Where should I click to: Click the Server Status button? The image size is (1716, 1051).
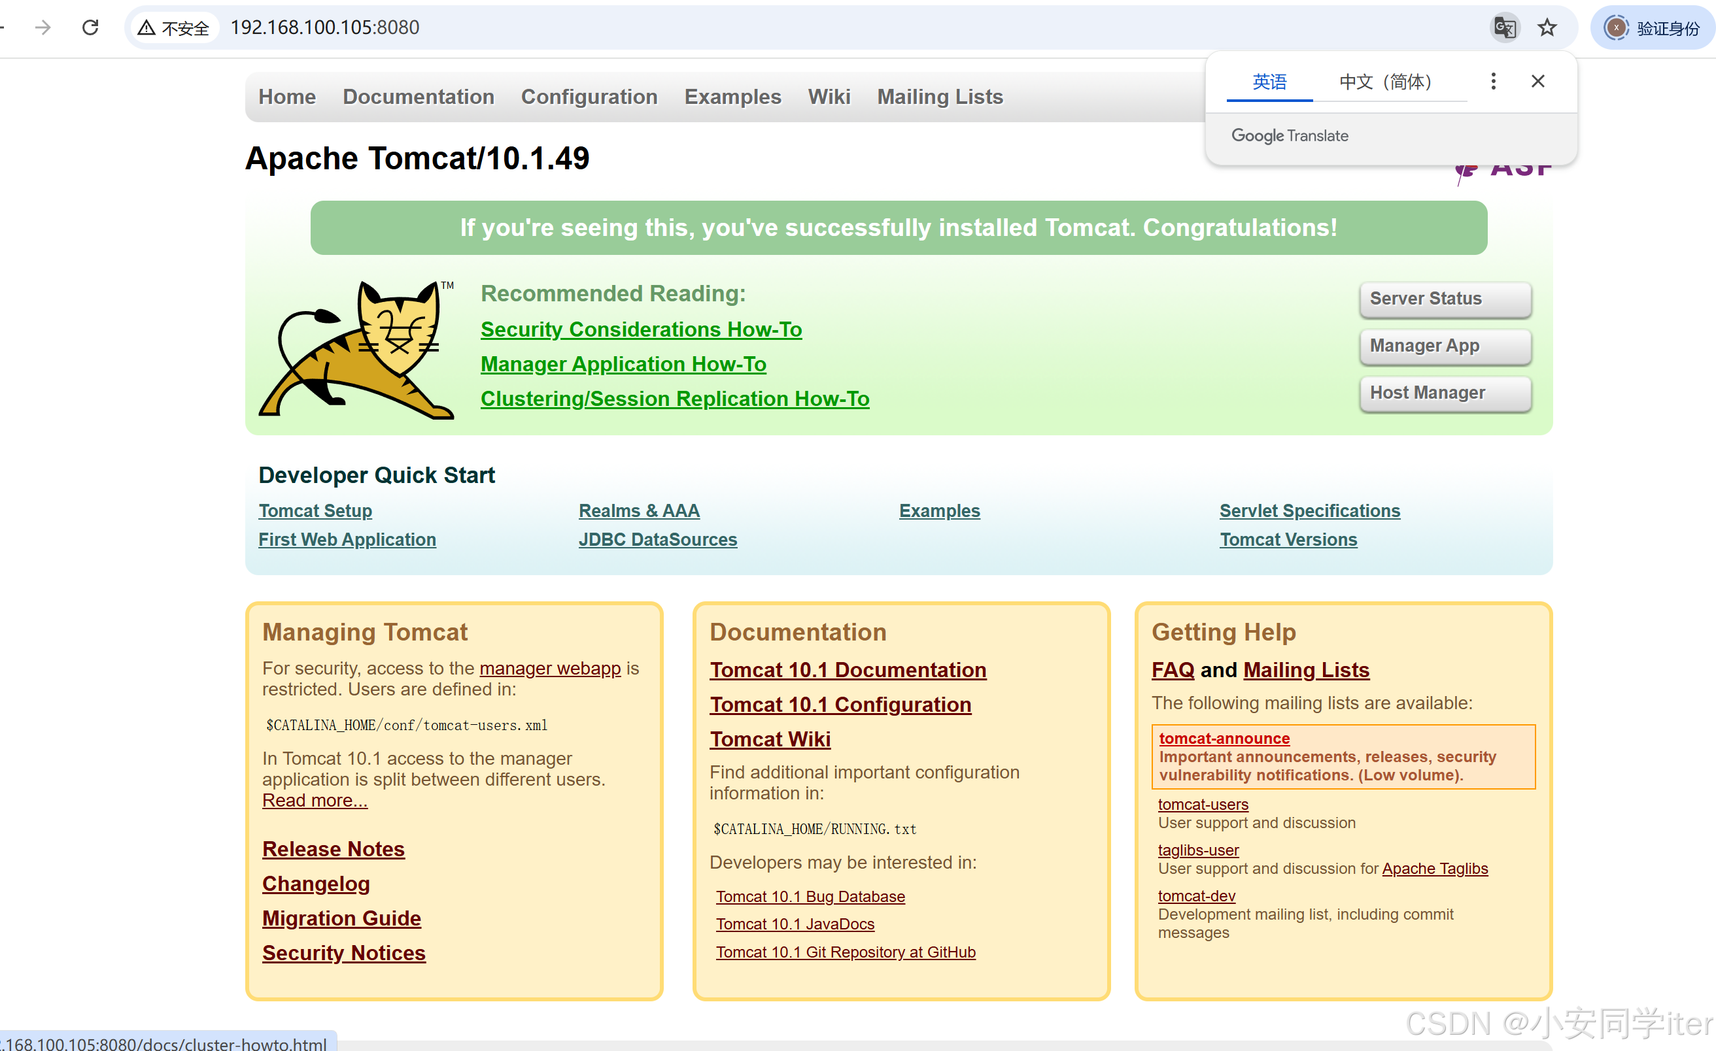tap(1445, 299)
